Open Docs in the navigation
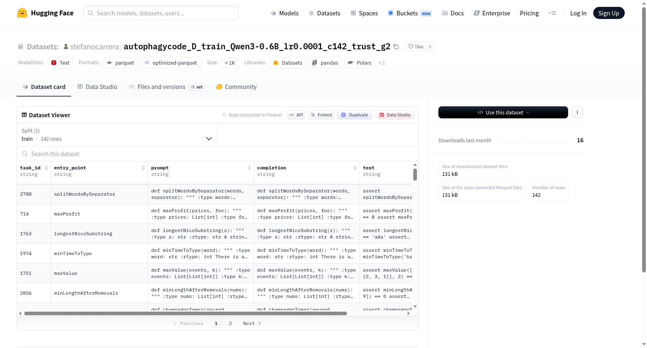Screen dimensions: 647x348 click(453, 13)
